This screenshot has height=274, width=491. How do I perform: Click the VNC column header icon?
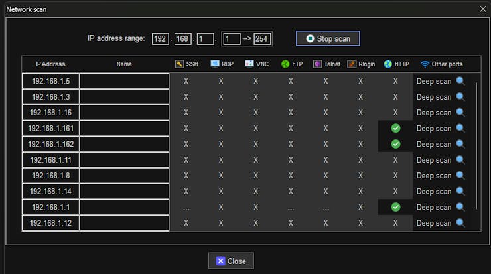point(249,64)
